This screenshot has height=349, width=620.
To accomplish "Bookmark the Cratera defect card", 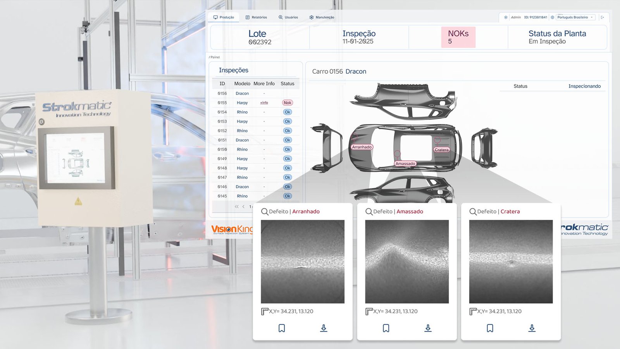I will point(490,328).
